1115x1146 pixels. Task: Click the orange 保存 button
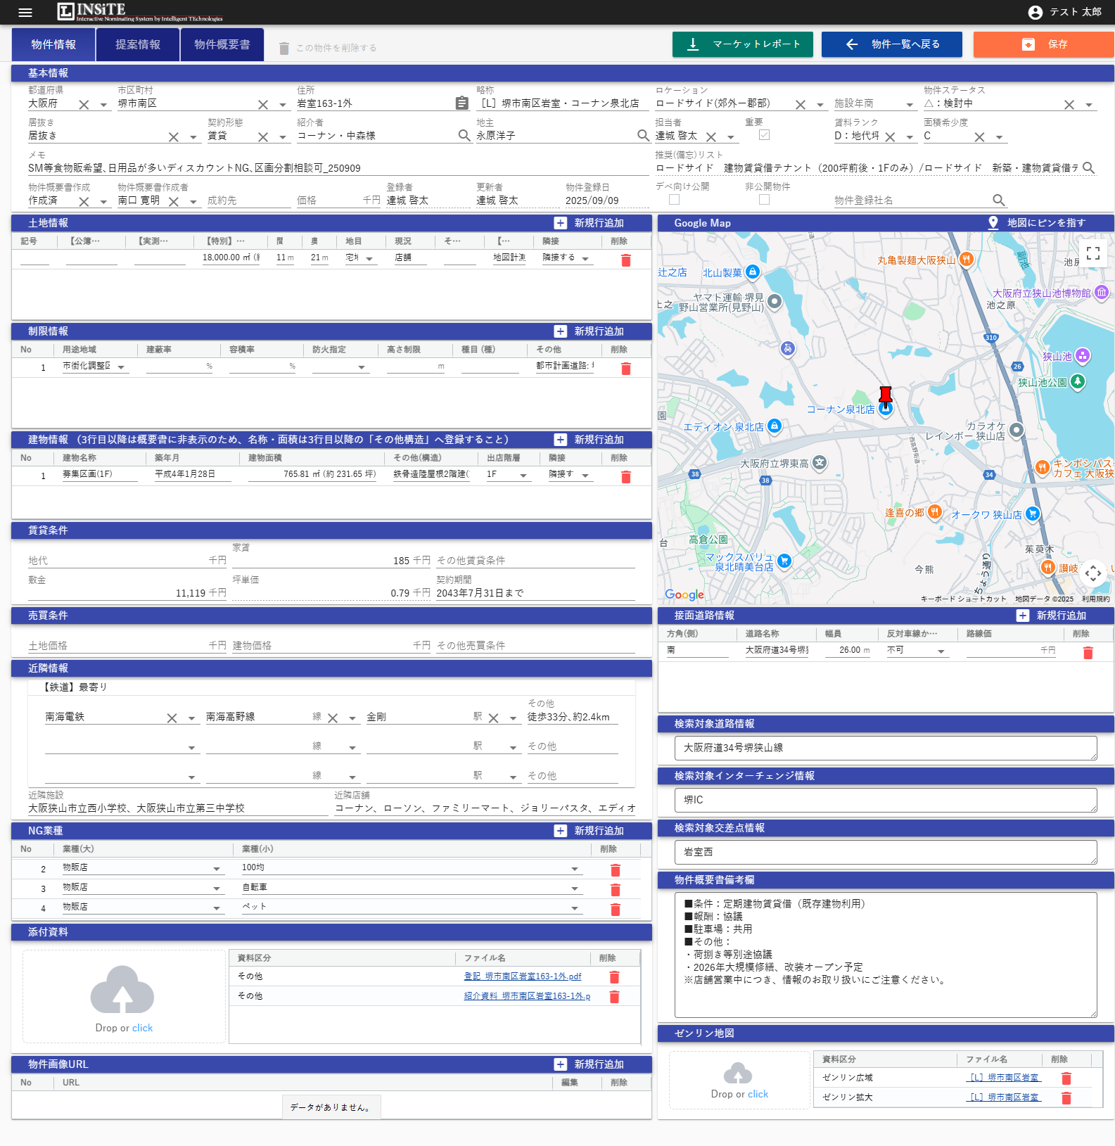pyautogui.click(x=1043, y=44)
